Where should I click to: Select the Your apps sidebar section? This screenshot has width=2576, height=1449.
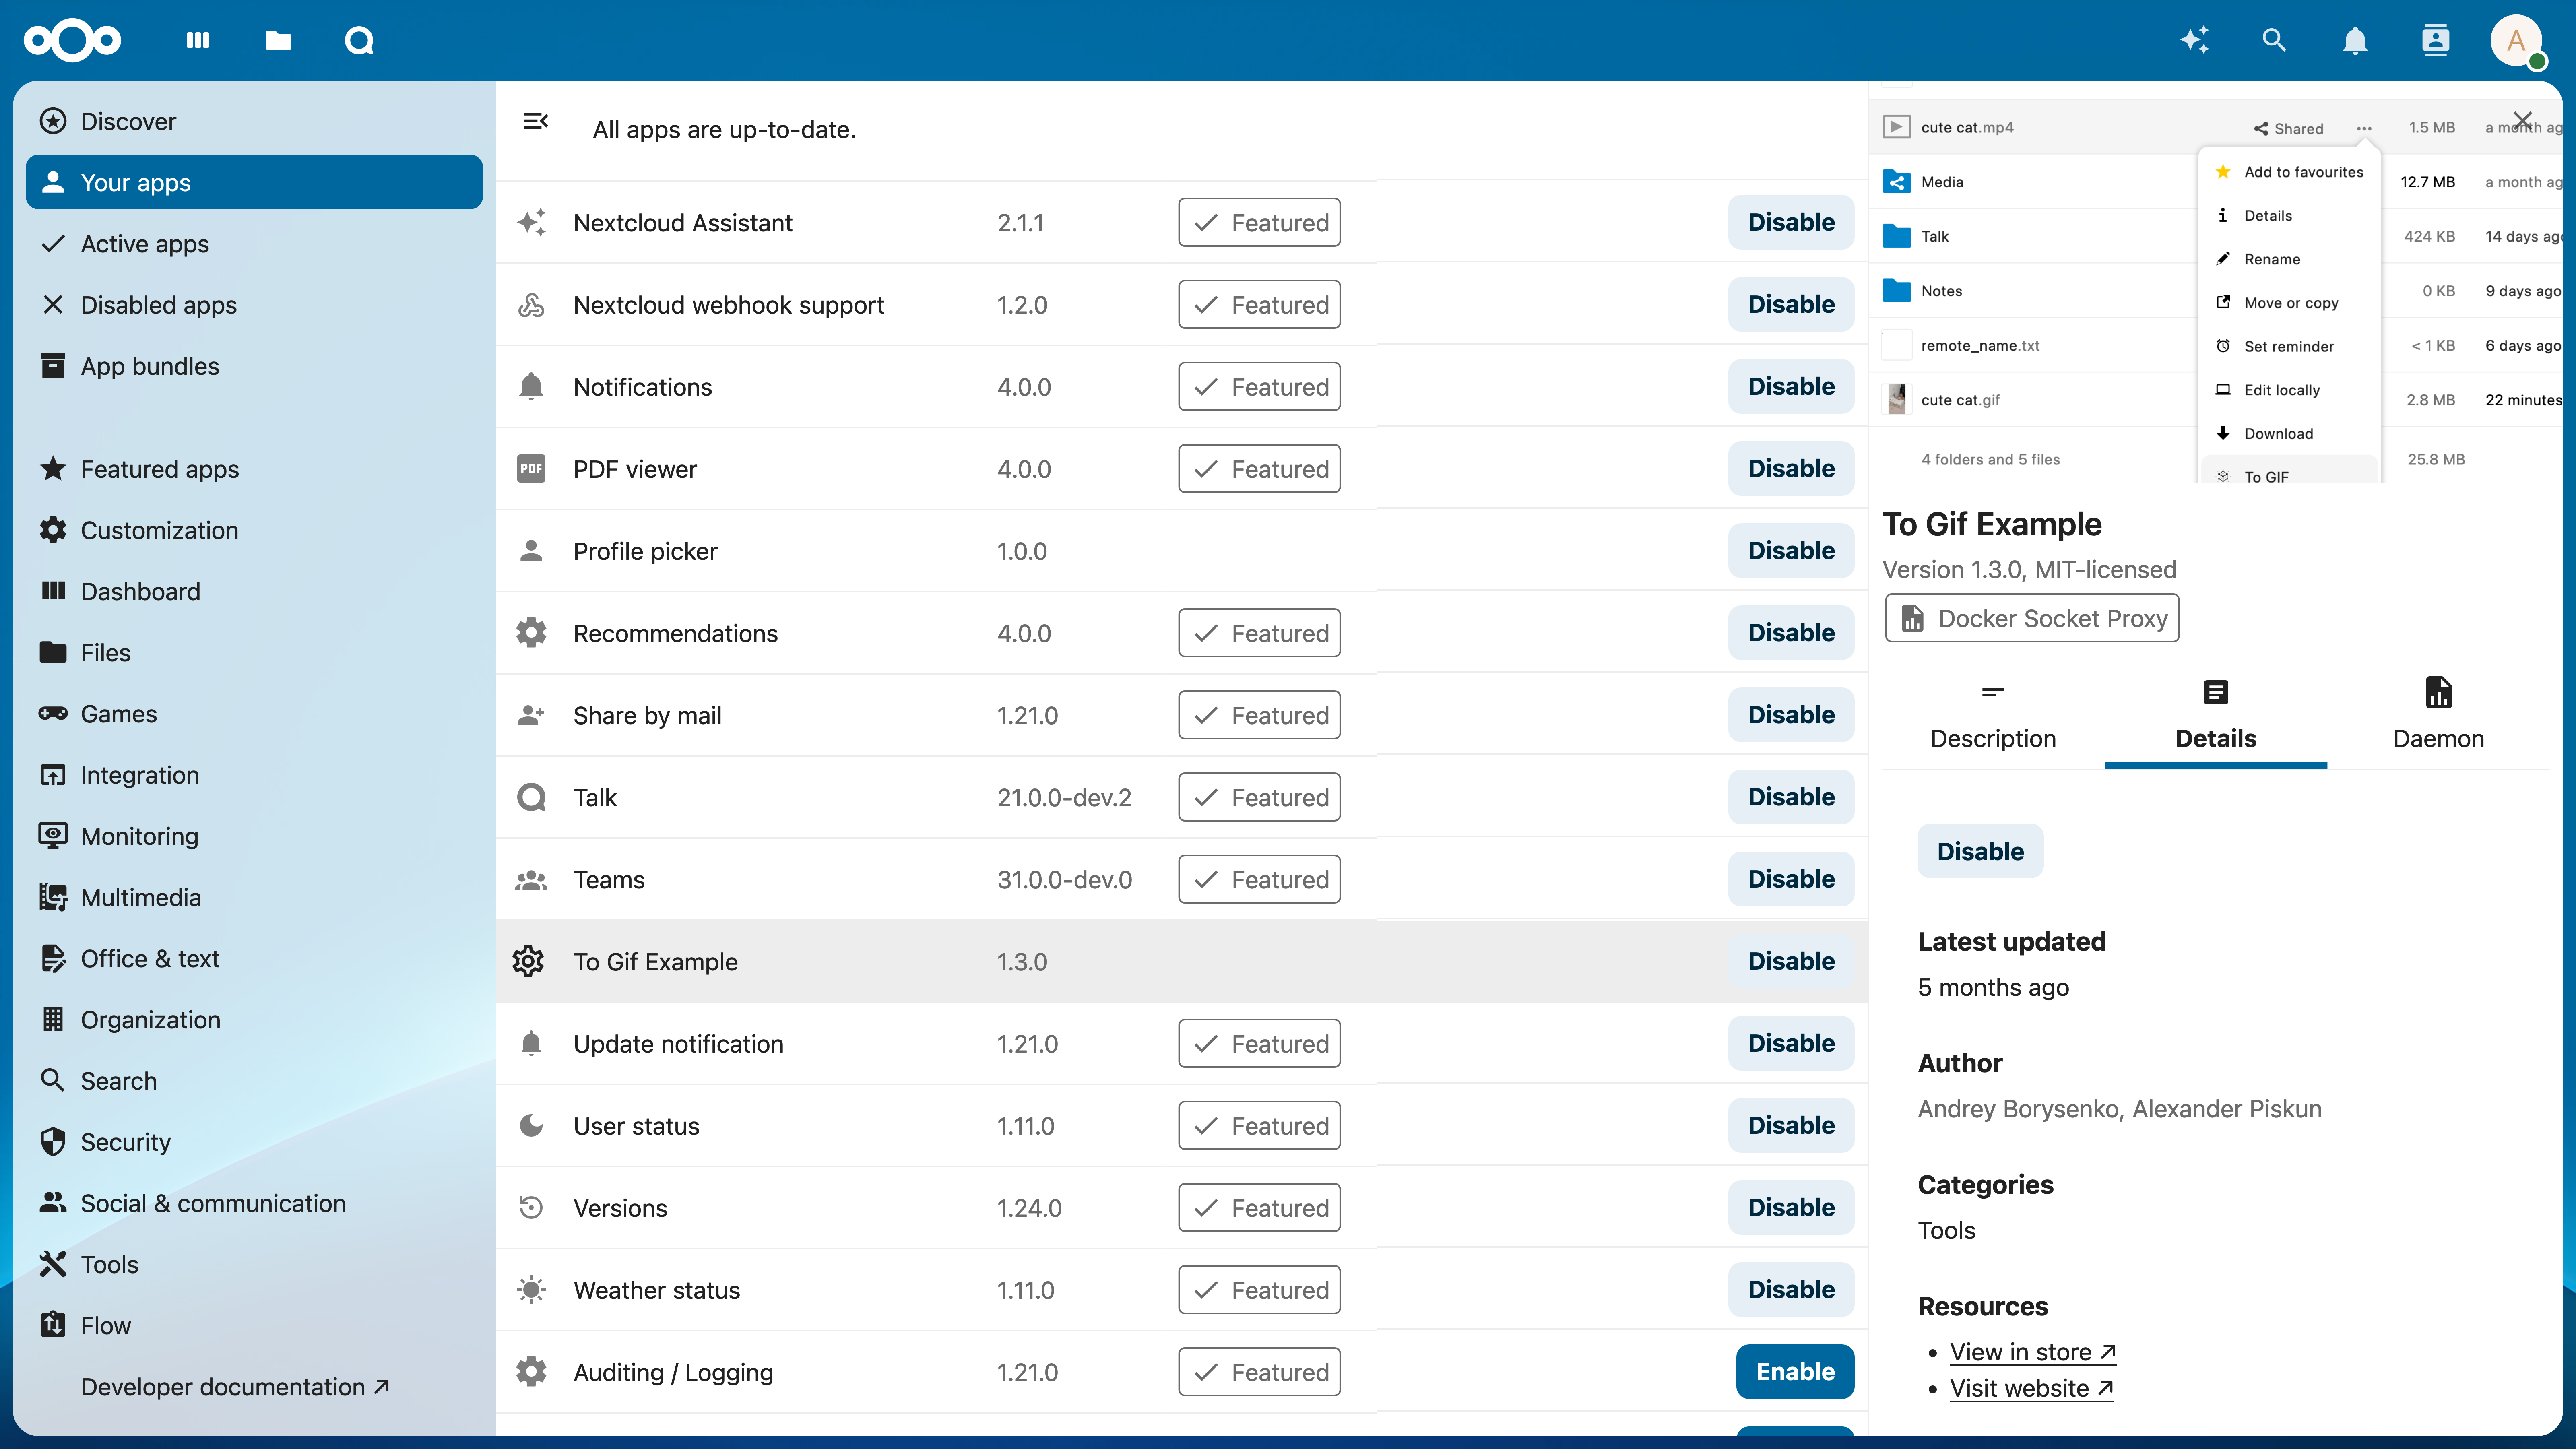point(253,182)
